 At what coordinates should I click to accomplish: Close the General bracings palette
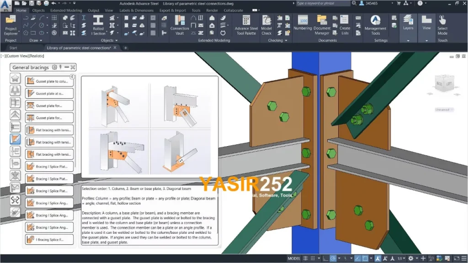coord(73,67)
